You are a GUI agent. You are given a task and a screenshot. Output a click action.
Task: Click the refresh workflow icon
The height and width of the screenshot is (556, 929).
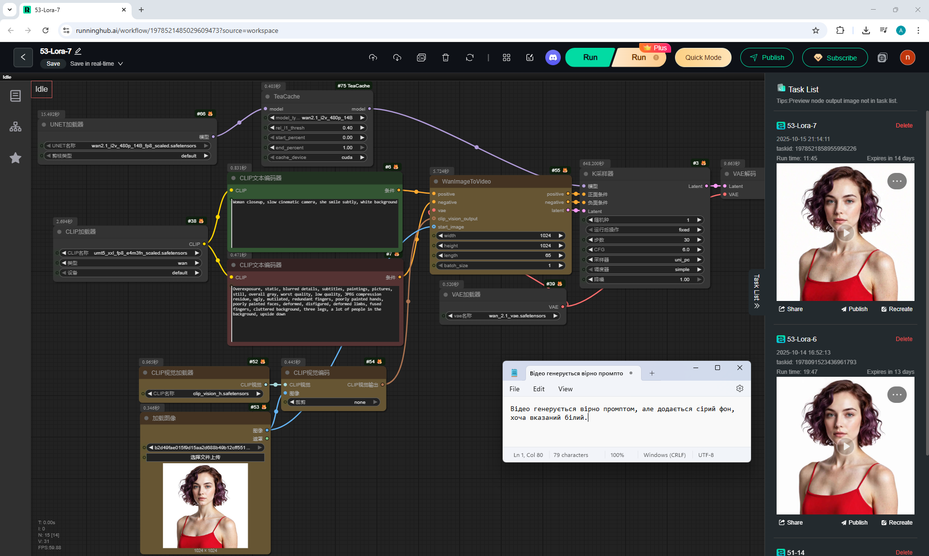click(470, 57)
